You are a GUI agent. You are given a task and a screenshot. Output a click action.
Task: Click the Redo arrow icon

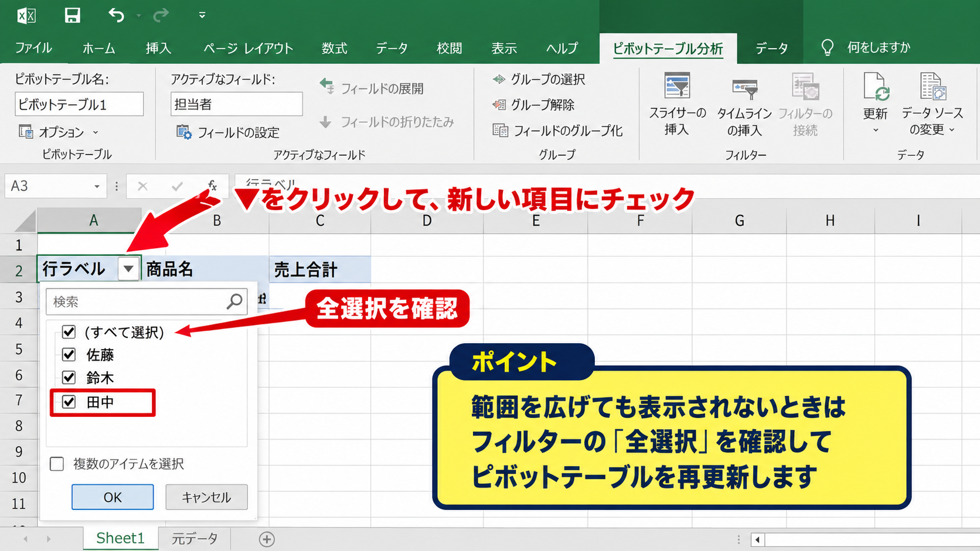pyautogui.click(x=161, y=15)
